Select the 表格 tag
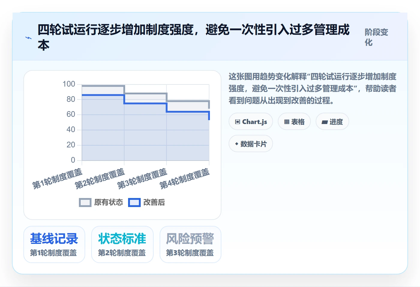This screenshot has height=287, width=420. click(x=294, y=122)
